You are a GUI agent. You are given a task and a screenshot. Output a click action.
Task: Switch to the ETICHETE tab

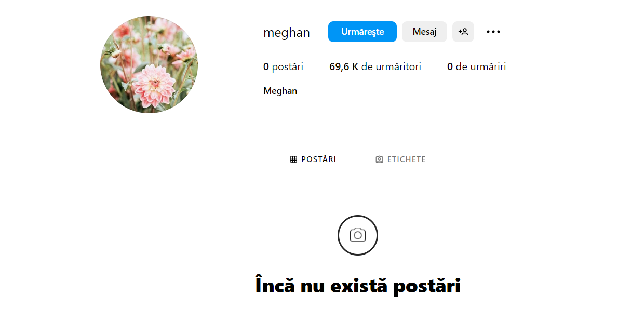click(x=400, y=159)
